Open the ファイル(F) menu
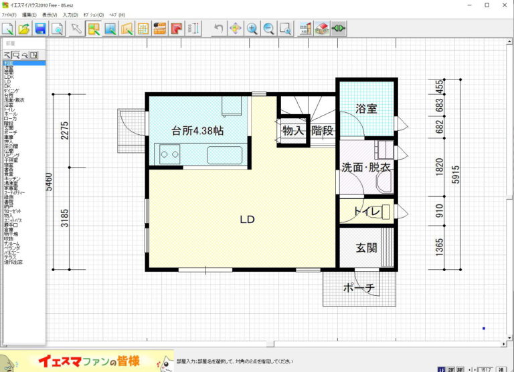This screenshot has height=372, width=514. [x=10, y=15]
